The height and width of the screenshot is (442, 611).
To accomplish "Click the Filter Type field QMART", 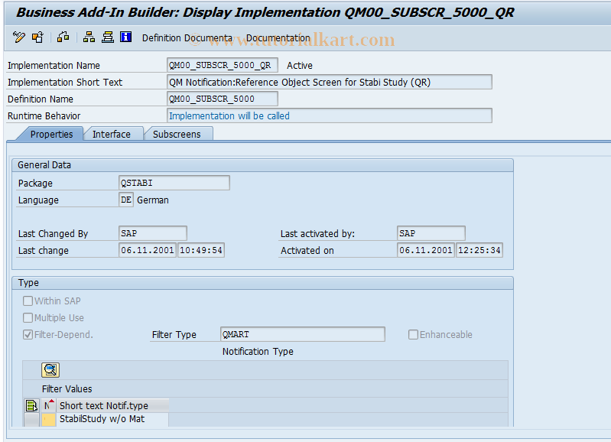I will pos(303,334).
